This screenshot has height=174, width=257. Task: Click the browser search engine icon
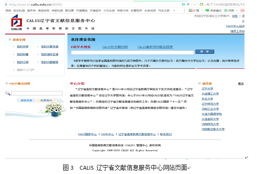202,4
